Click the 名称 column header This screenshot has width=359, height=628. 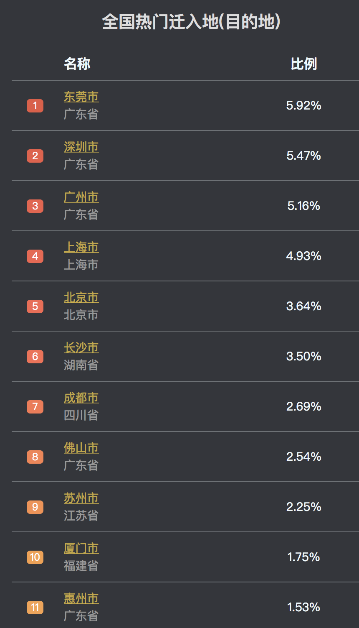[x=77, y=64]
